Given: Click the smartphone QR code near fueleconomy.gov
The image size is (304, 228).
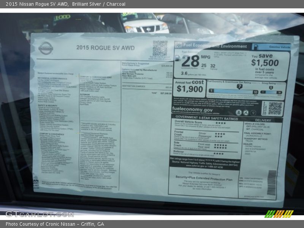Looking at the screenshot, I should [275, 109].
